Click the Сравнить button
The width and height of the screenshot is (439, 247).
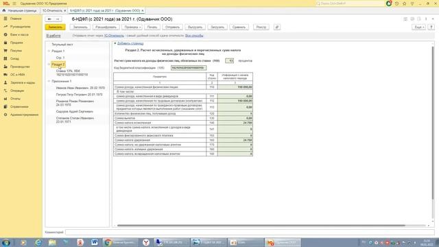click(239, 27)
